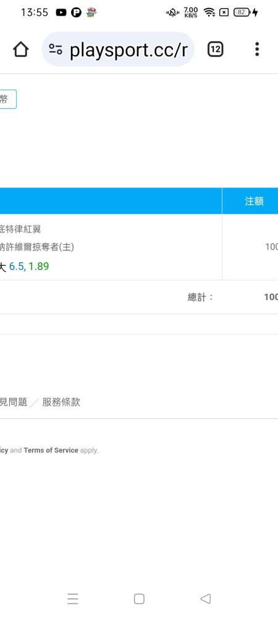Viewport: 278px width, 618px height.
Task: Open site settings icon in address bar
Action: (56, 49)
